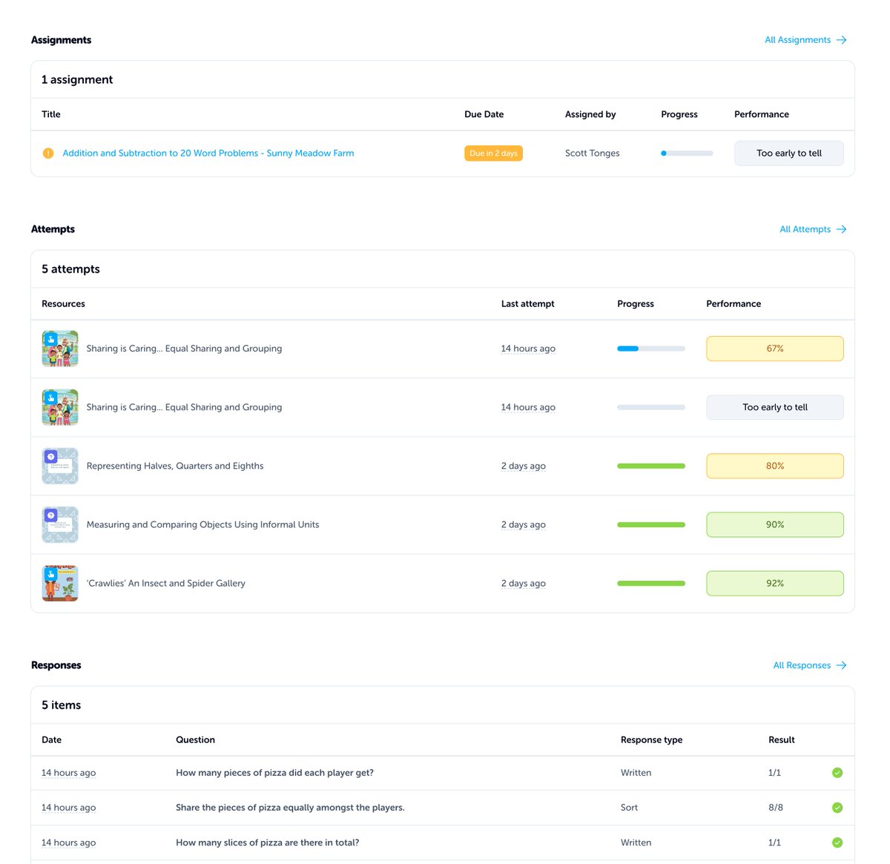Click green check for 'How many pieces' response
Image resolution: width=890 pixels, height=864 pixels.
click(x=837, y=773)
